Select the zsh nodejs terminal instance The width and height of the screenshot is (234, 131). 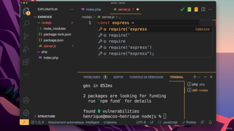click(x=198, y=90)
